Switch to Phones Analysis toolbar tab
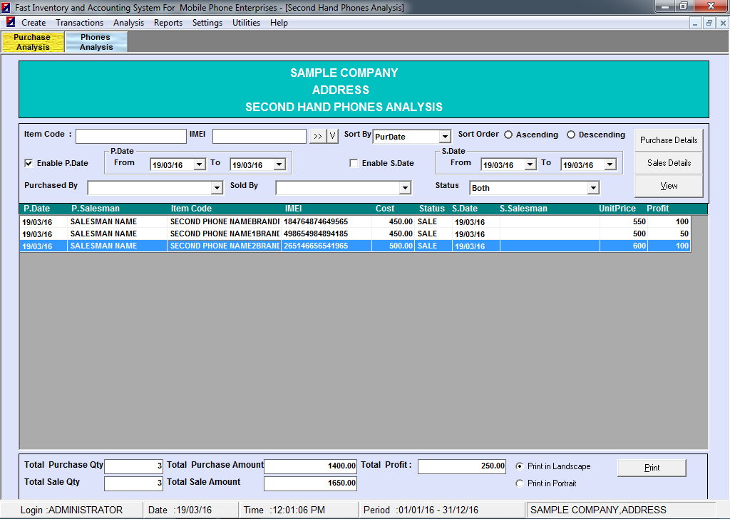Viewport: 730px width, 519px height. 96,42
